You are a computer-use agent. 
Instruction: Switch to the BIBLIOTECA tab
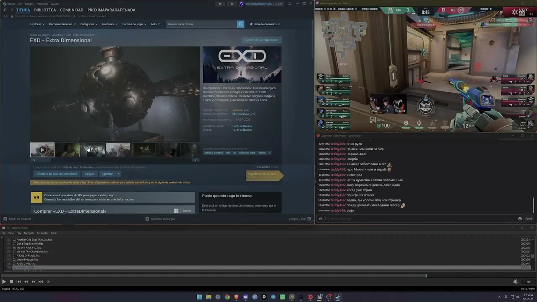pyautogui.click(x=45, y=10)
